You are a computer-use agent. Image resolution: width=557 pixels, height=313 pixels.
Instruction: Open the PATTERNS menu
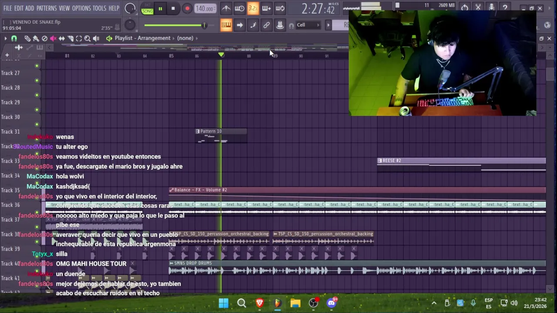pyautogui.click(x=47, y=8)
